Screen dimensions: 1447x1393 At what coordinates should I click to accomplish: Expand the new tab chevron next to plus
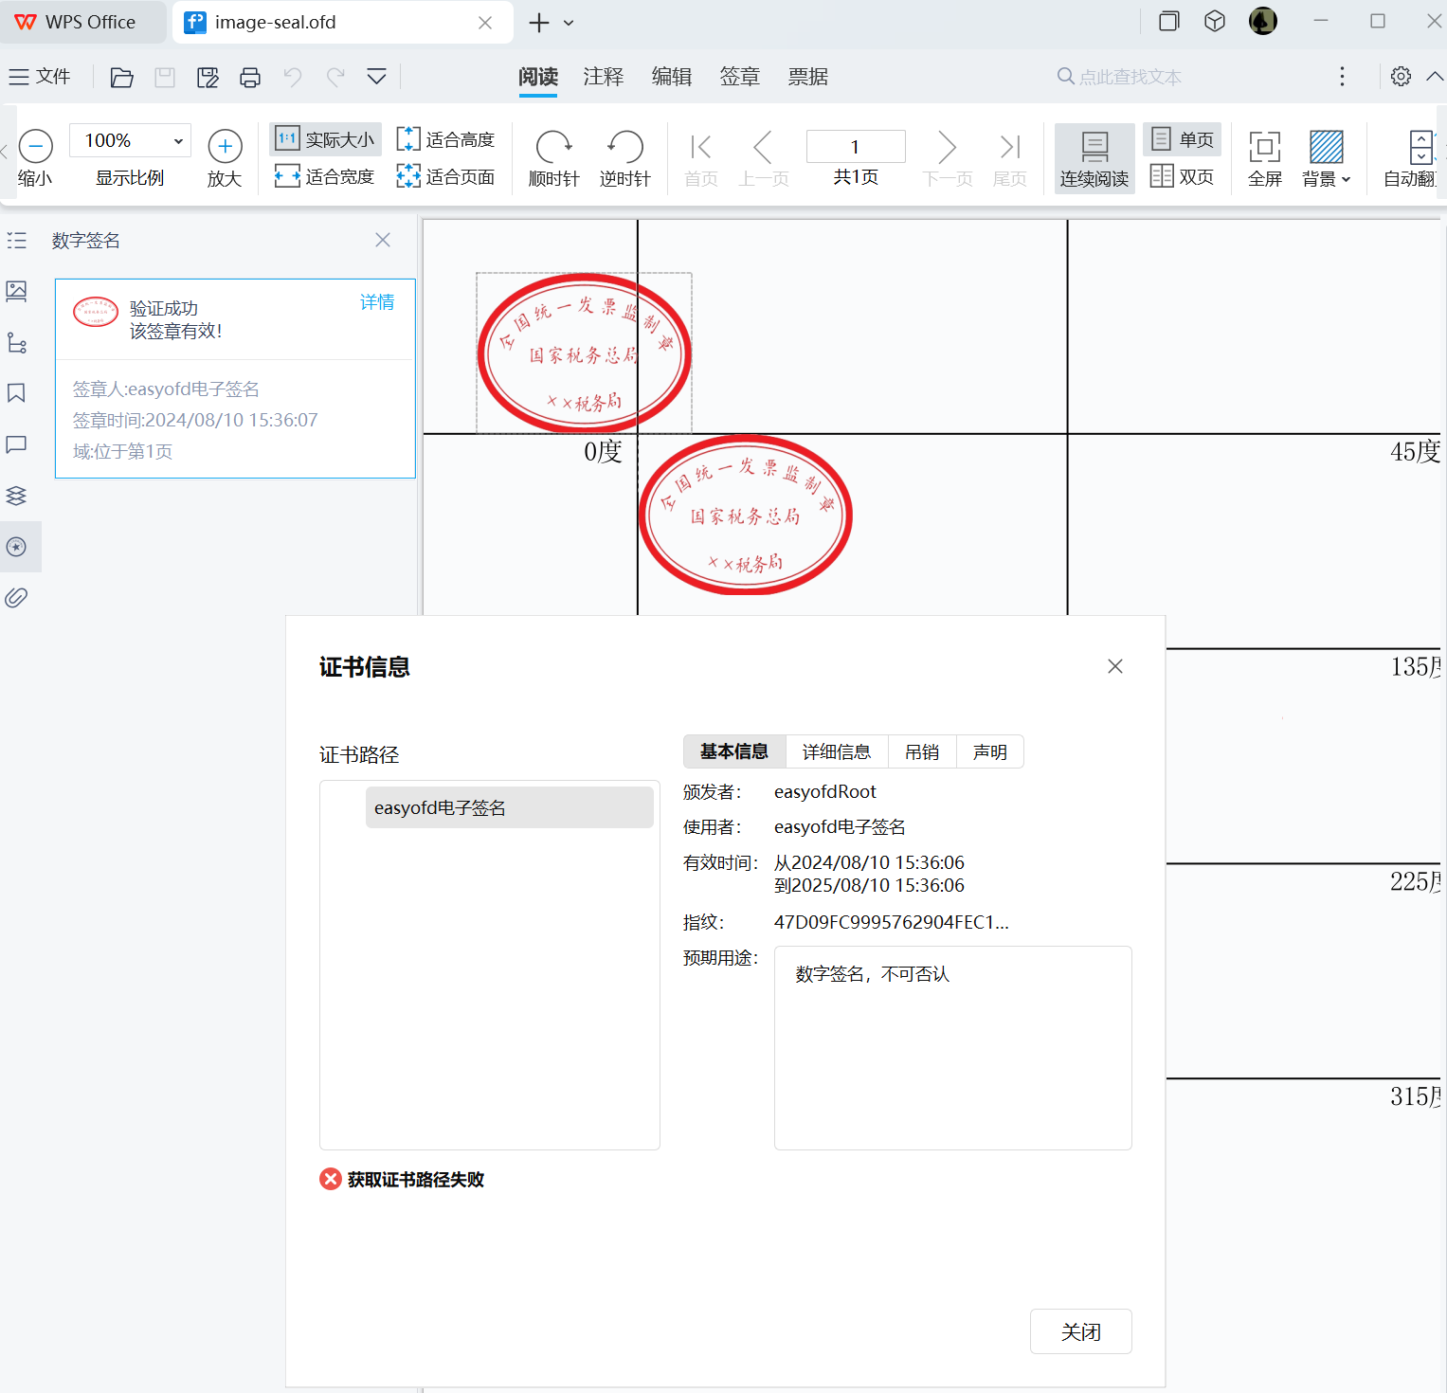click(x=568, y=22)
